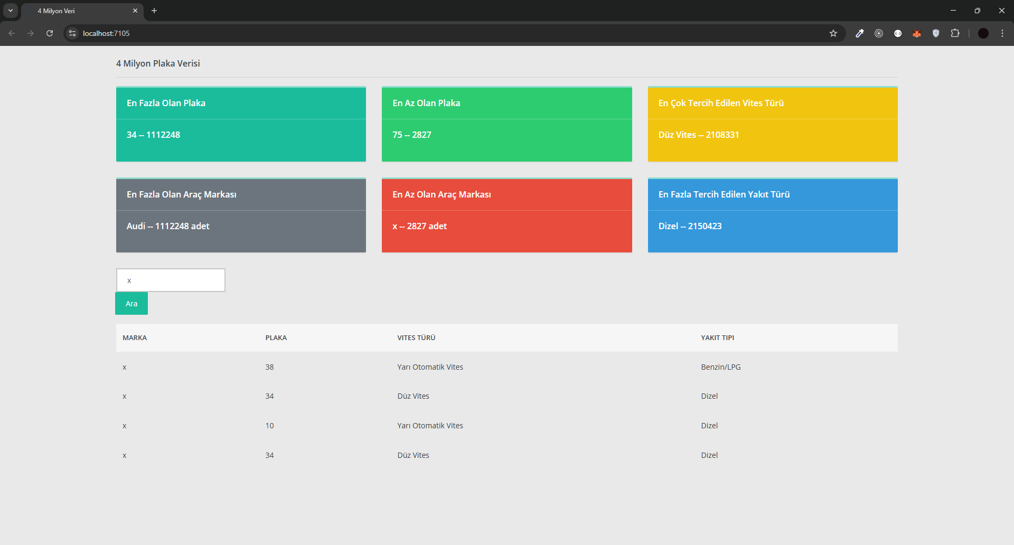Image resolution: width=1014 pixels, height=545 pixels.
Task: Click the red En Az Olan Araç Markası card
Action: 506,215
